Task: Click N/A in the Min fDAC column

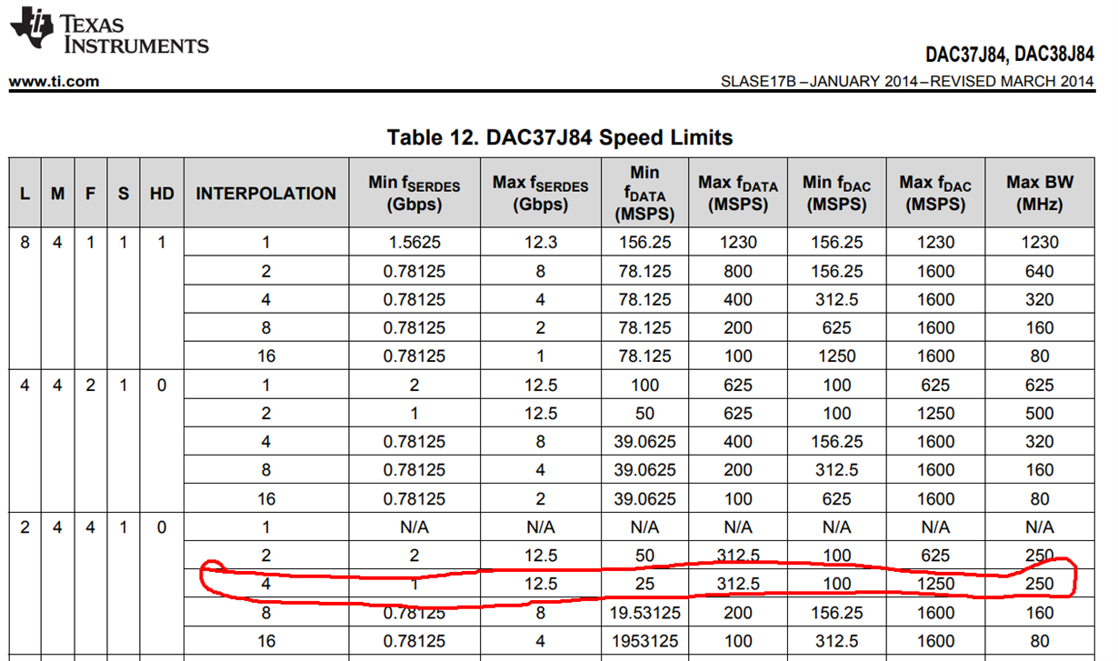Action: (836, 527)
